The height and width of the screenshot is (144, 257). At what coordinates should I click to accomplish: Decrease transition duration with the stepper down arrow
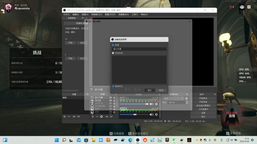coord(187,103)
